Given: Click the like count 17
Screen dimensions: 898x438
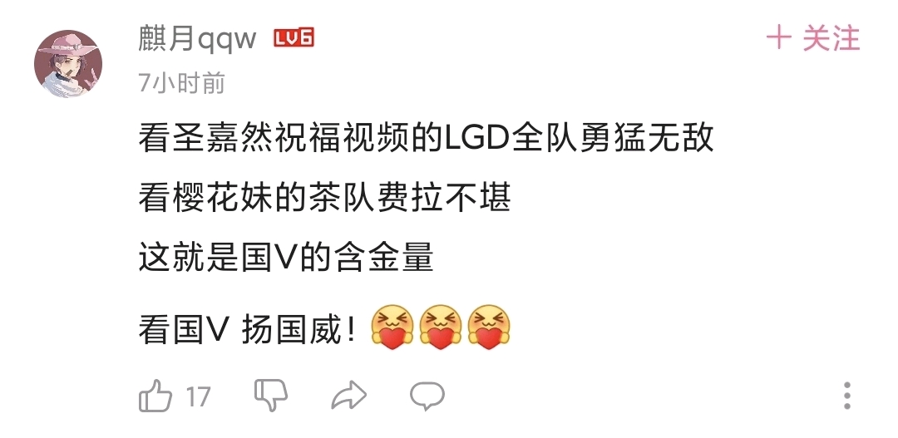Looking at the screenshot, I should tap(198, 396).
